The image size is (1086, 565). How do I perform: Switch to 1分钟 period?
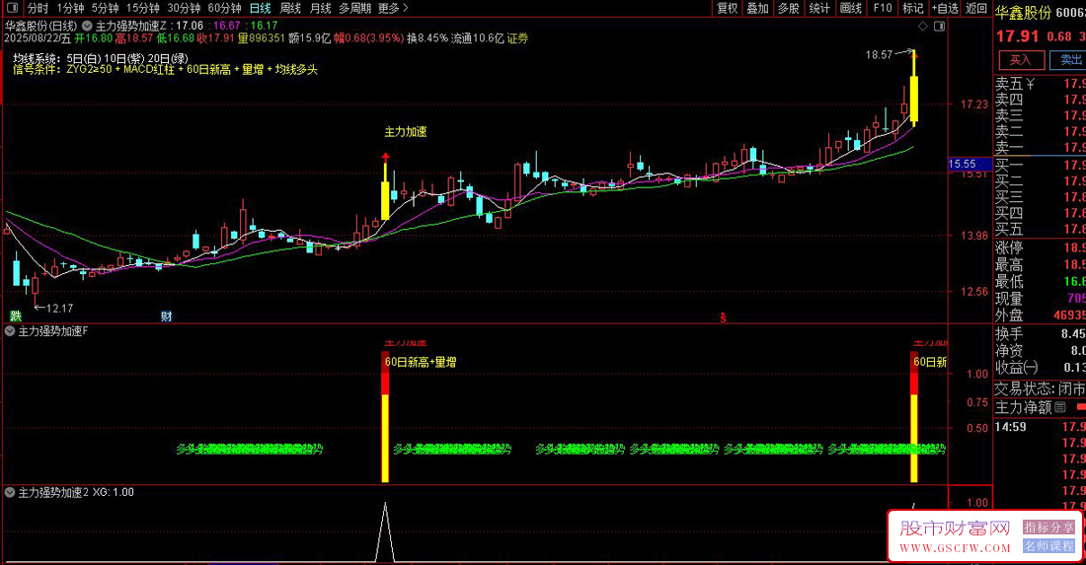coord(70,8)
